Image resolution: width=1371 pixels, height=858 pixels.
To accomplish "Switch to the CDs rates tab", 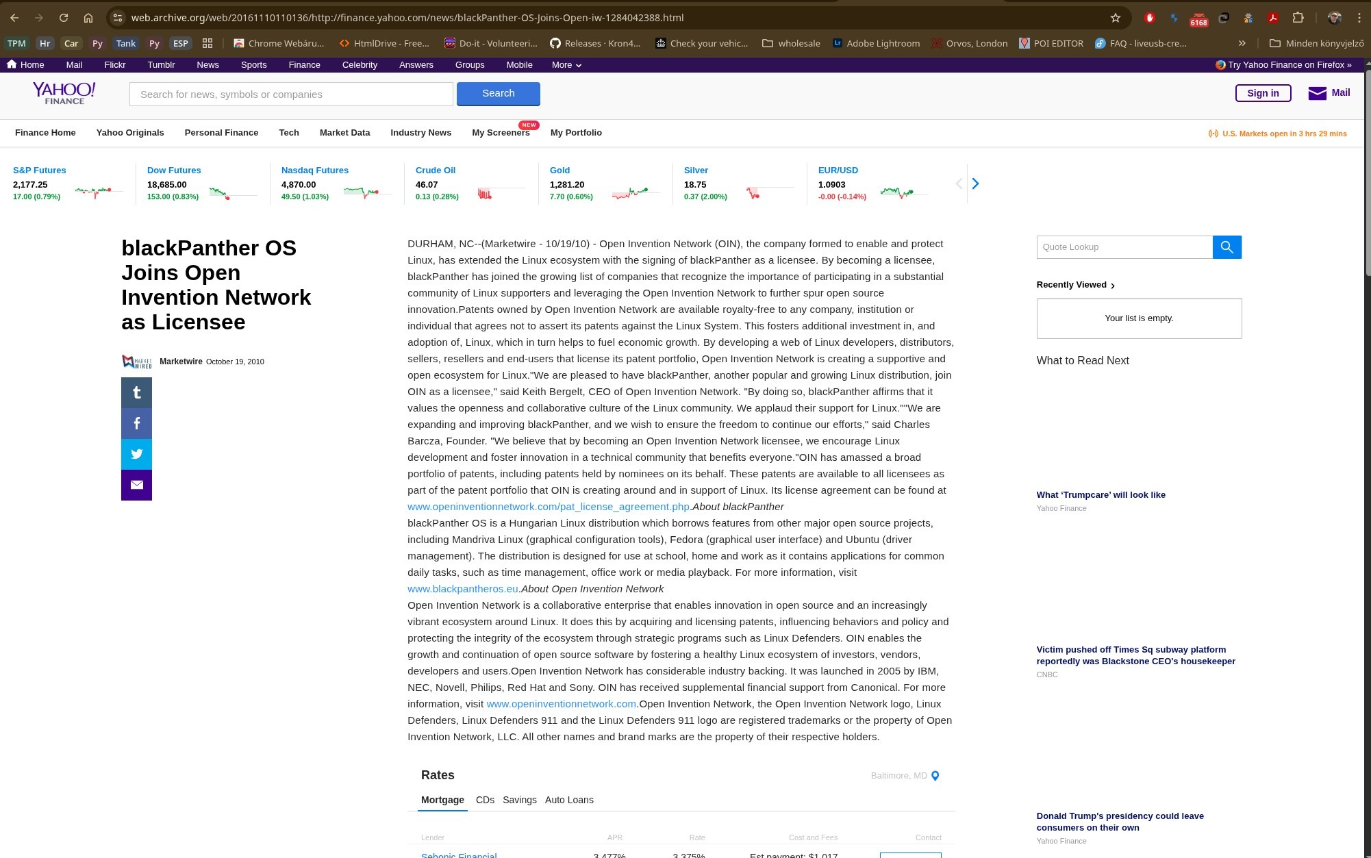I will tap(485, 800).
